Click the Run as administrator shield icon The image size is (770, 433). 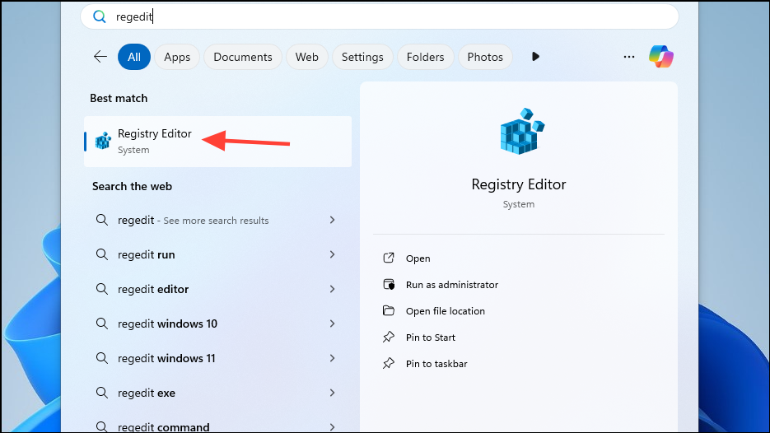(389, 284)
